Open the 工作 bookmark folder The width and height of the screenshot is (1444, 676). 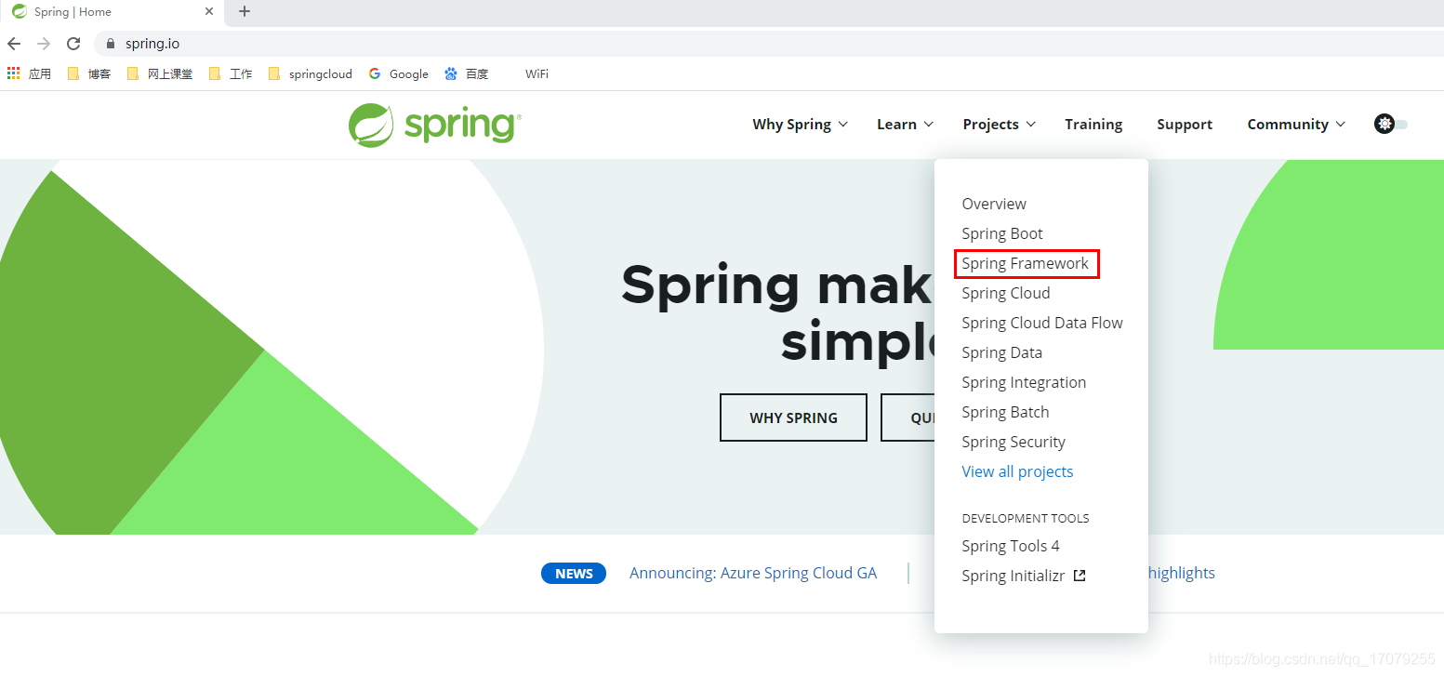click(231, 73)
